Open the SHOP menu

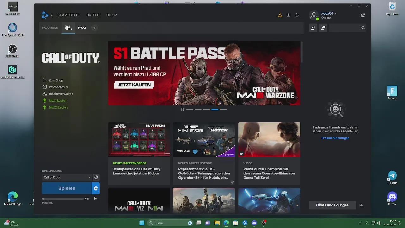pyautogui.click(x=112, y=15)
